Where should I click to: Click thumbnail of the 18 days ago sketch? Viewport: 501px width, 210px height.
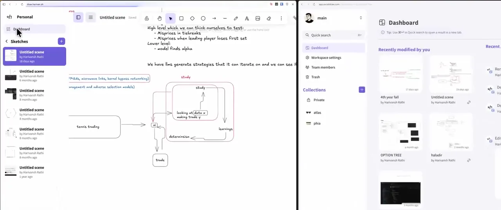11,56
